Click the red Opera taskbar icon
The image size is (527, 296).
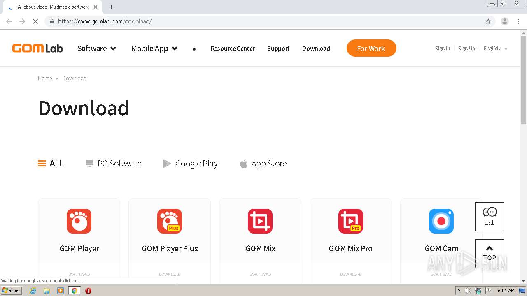coord(88,291)
